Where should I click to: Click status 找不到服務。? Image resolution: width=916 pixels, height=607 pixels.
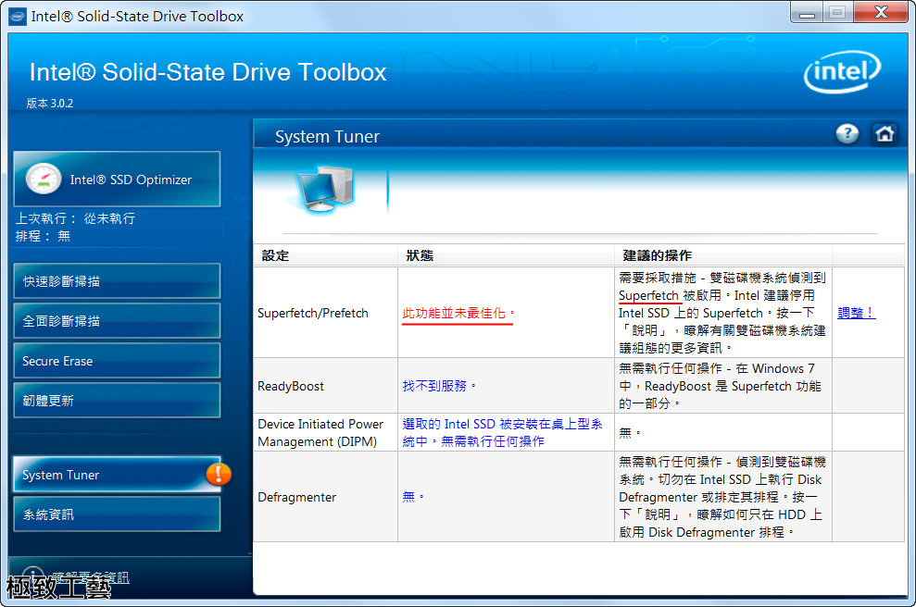[x=439, y=386]
